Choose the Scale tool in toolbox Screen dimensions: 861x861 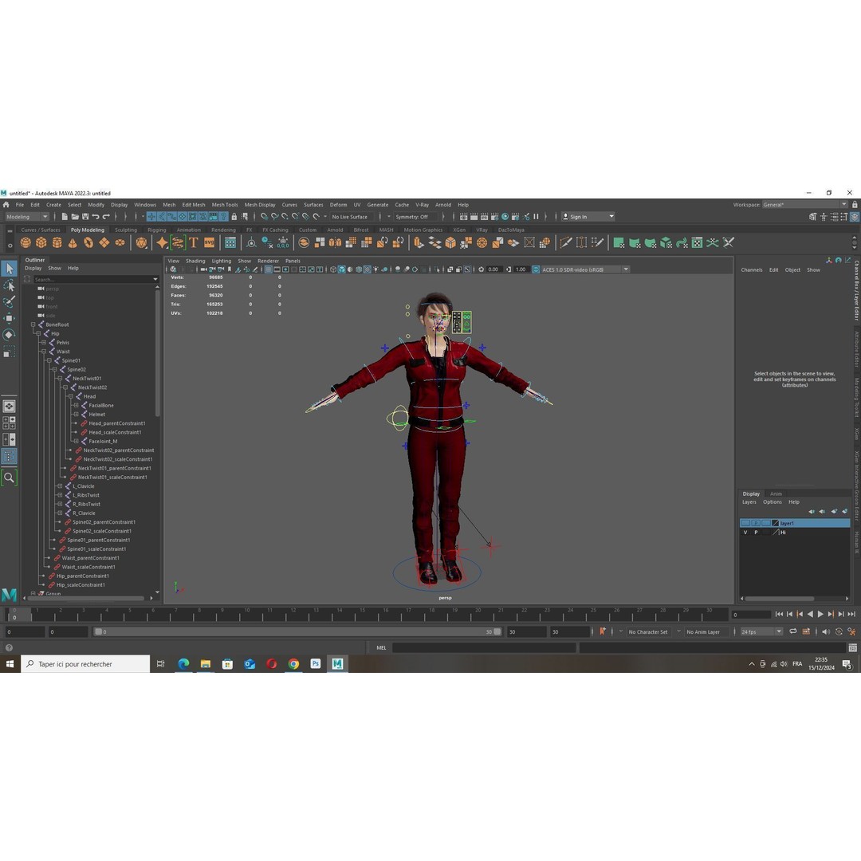click(10, 352)
